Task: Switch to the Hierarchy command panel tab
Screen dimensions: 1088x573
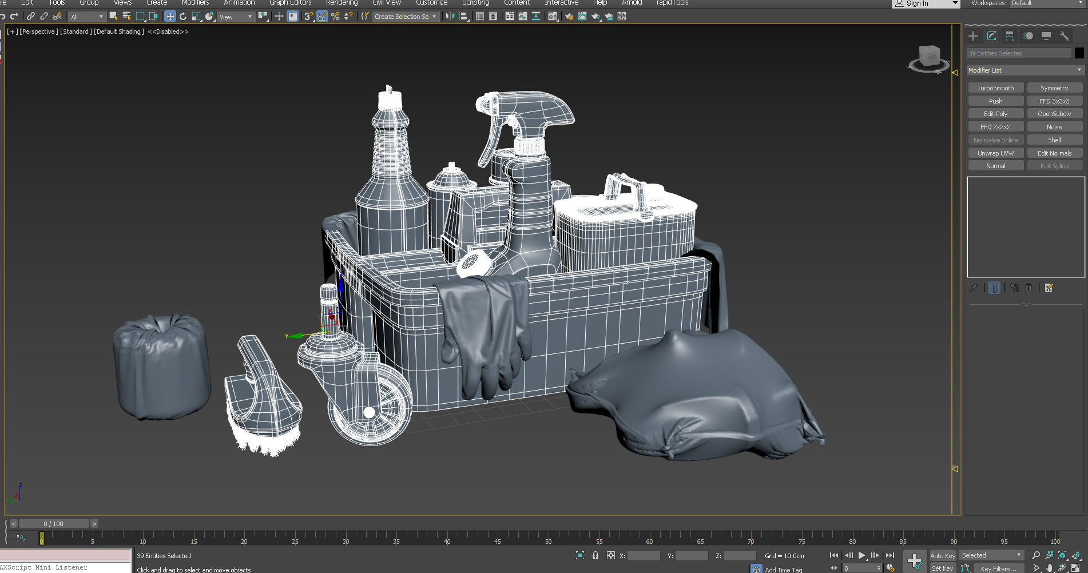Action: [x=1010, y=36]
